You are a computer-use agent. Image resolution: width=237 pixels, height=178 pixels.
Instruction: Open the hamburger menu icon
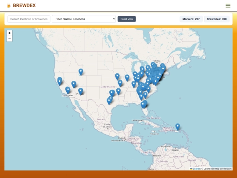228,6
